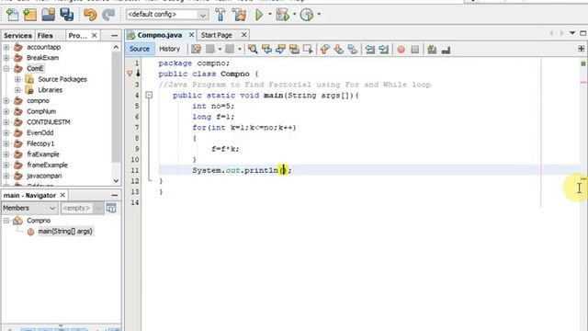This screenshot has height=331, width=588.
Task: Click the Last Edit editor icon
Action: point(196,49)
